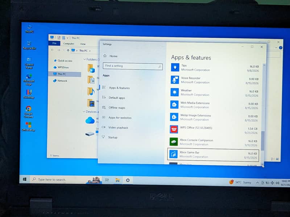Viewport: 290px width, 217px height.
Task: Click the Find a setting field
Action: coord(133,66)
